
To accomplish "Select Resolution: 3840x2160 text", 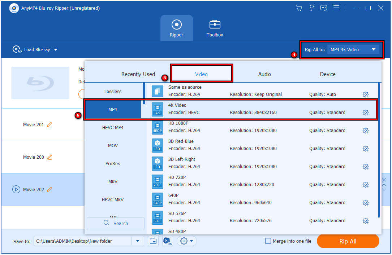I will (x=253, y=113).
